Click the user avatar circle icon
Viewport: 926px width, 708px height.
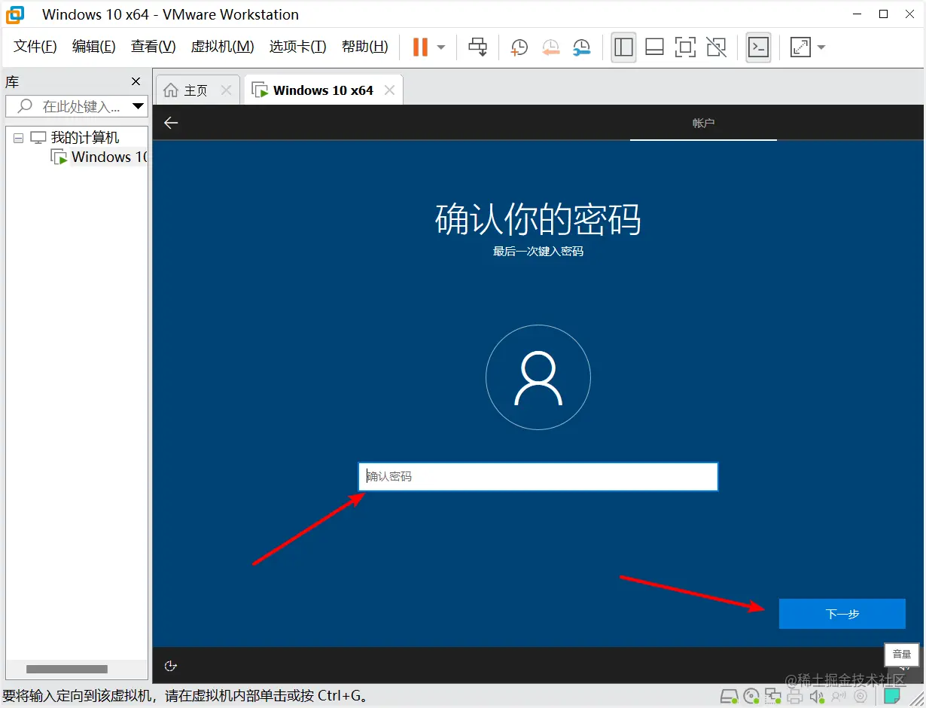538,377
